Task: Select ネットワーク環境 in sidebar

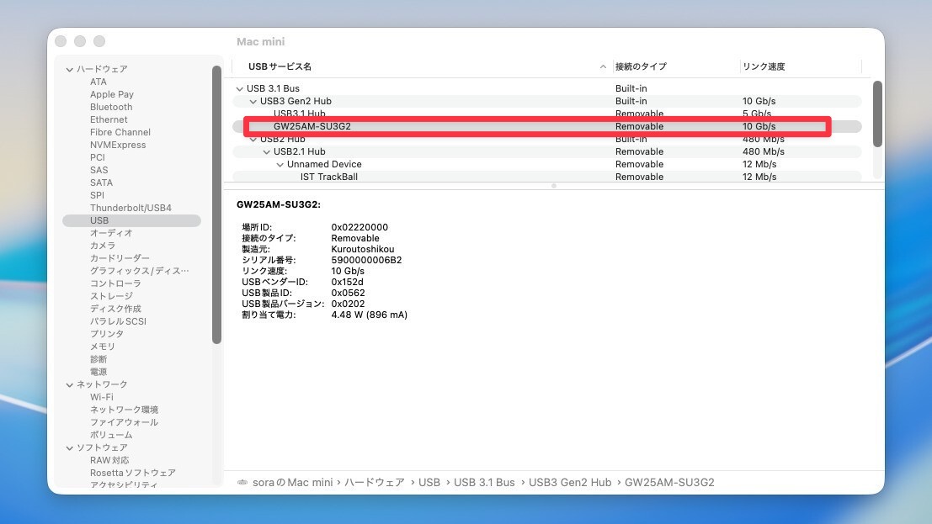Action: 125,410
